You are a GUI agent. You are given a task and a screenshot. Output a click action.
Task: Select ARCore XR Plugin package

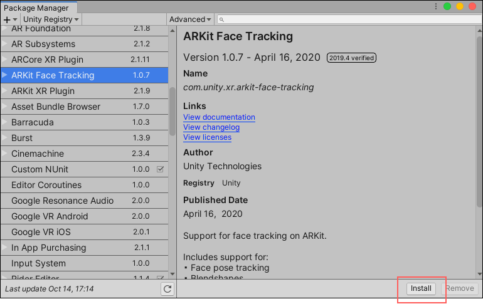[x=85, y=60]
